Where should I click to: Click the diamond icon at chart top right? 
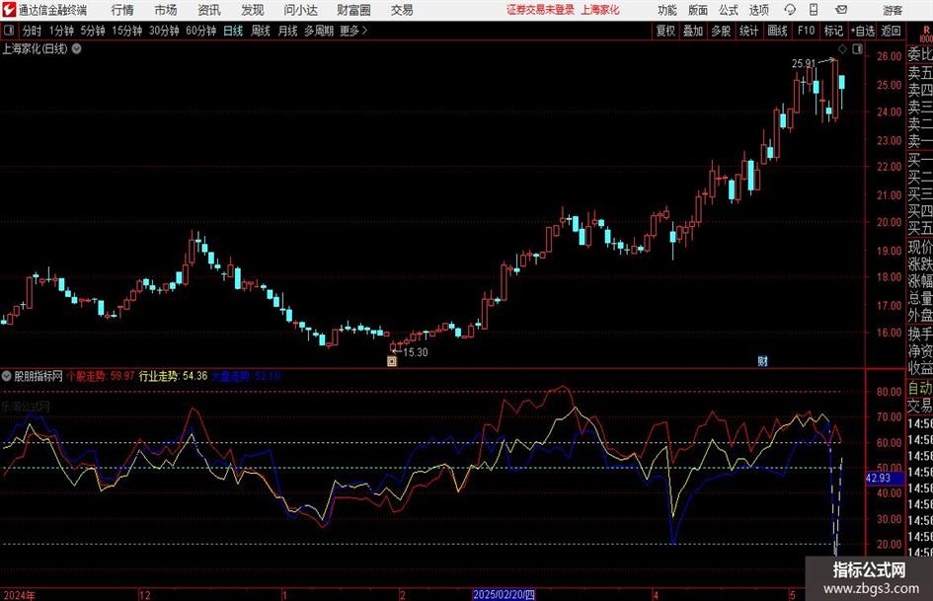point(842,48)
